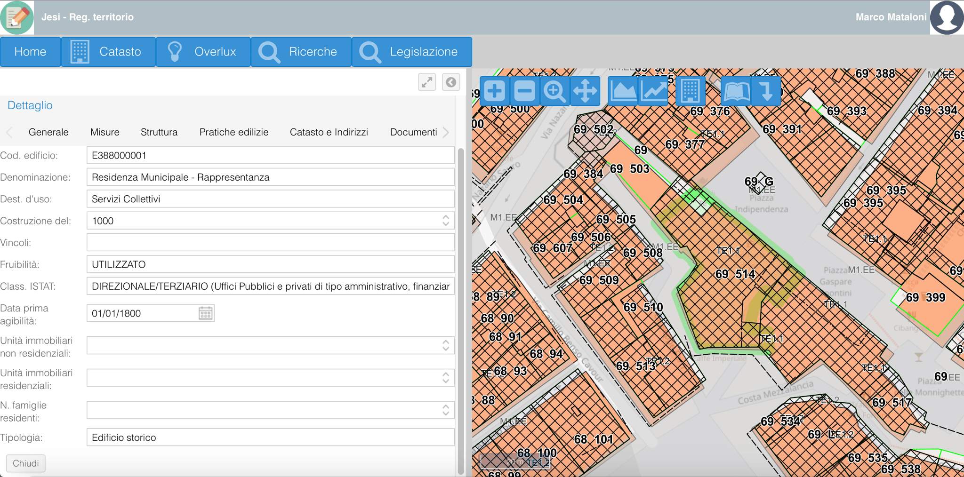Screen dimensions: 964x477
Task: Adjust the N. famiglie residenti stepper
Action: coord(446,410)
